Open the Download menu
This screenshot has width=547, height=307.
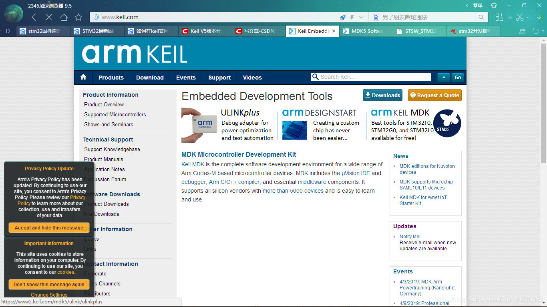pyautogui.click(x=150, y=78)
